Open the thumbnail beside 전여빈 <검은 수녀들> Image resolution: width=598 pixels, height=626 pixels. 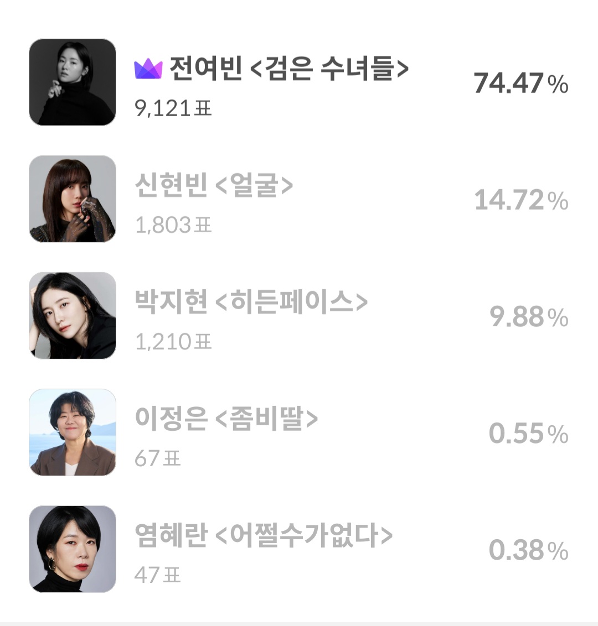click(73, 82)
